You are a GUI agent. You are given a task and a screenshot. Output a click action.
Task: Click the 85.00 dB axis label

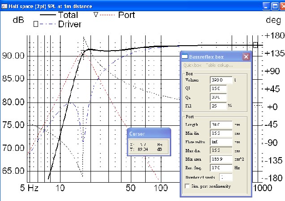13,79
